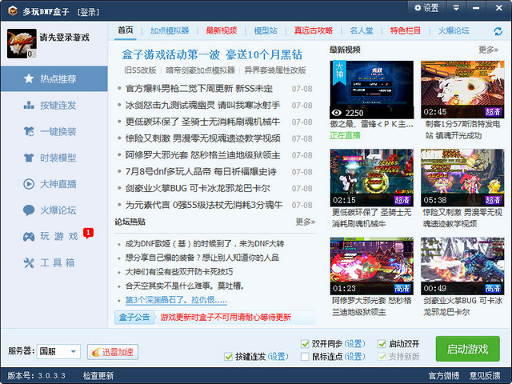Open 大神直播 play icon in sidebar

tap(29, 184)
